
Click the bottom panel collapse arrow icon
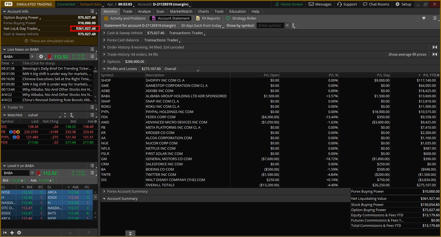130,233
